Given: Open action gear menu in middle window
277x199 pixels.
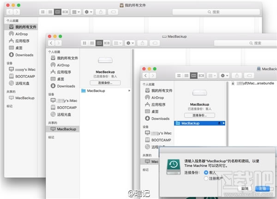Looking at the screenshot, I should click(130, 43).
